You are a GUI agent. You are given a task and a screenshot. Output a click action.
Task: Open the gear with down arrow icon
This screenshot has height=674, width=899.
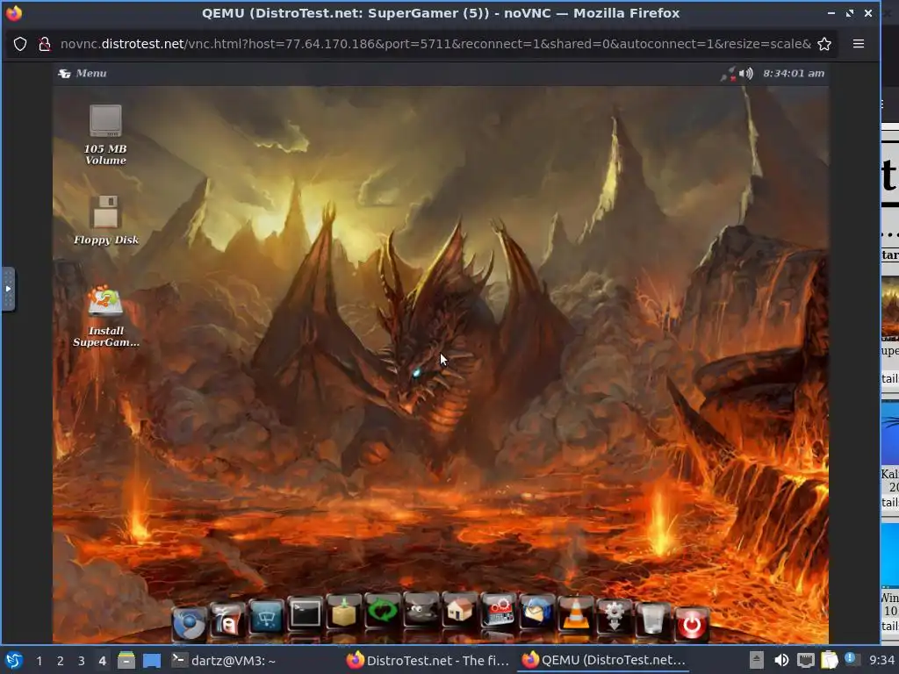(x=614, y=617)
